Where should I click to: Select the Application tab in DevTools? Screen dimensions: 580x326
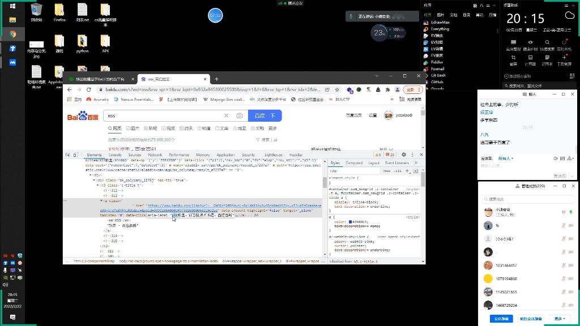(x=225, y=155)
